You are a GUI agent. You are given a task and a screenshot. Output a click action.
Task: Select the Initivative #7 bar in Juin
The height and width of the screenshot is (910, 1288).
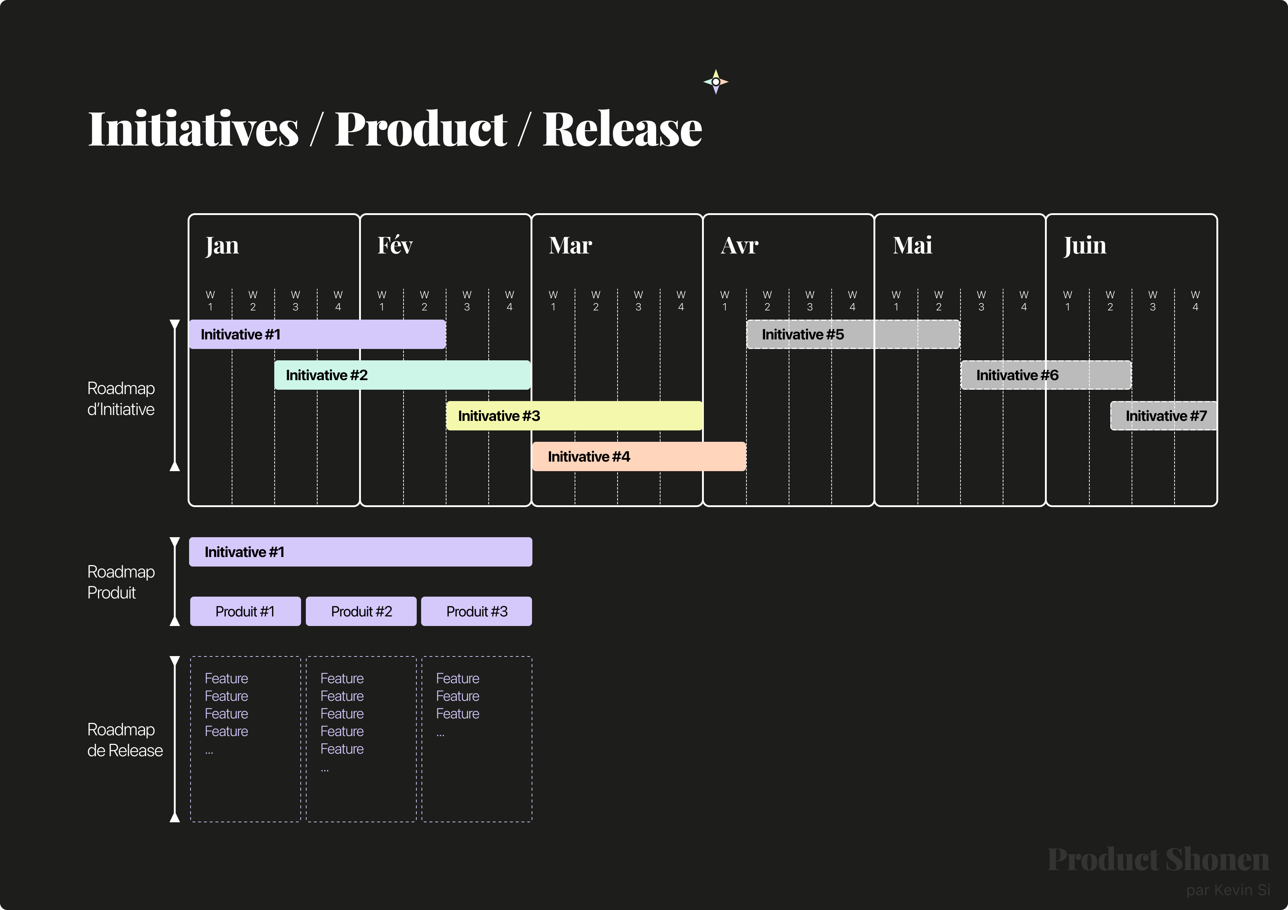[x=1164, y=416]
